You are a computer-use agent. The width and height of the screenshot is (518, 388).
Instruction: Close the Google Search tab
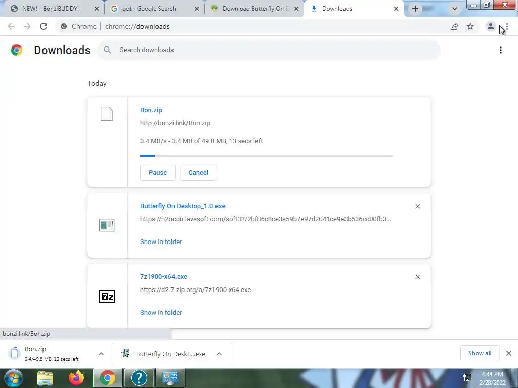coord(197,9)
